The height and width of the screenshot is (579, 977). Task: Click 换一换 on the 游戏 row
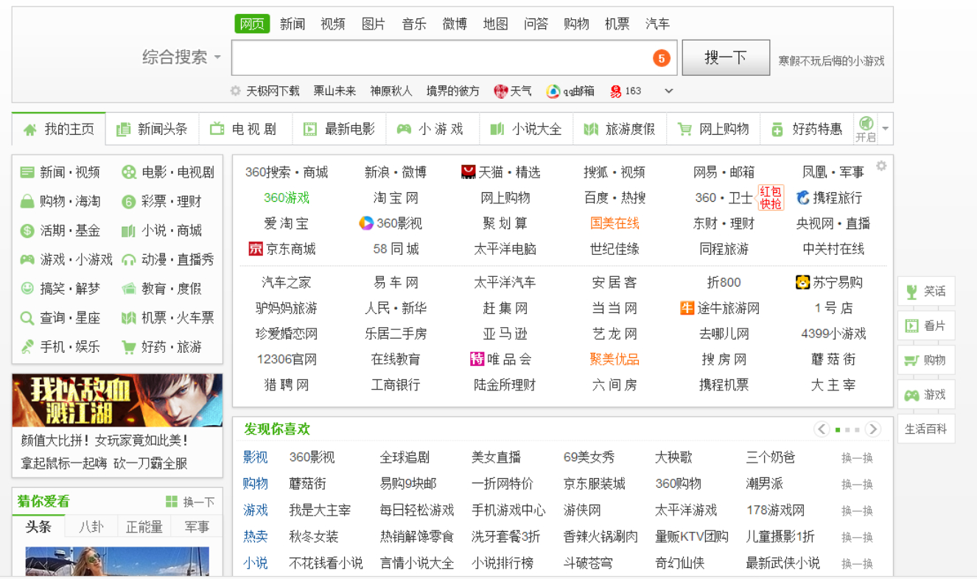tap(857, 510)
